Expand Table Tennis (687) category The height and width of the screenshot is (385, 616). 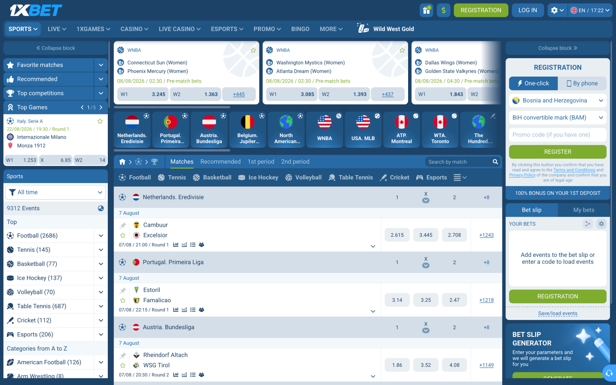coord(101,306)
